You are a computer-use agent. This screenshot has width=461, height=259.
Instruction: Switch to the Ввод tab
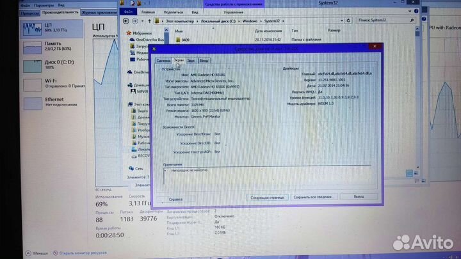click(204, 60)
